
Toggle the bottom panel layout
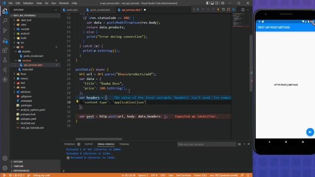pyautogui.click(x=212, y=3)
